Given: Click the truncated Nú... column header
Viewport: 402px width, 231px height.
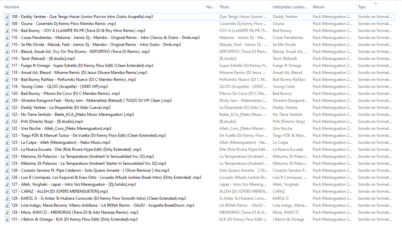Looking at the screenshot, I should 209,7.
